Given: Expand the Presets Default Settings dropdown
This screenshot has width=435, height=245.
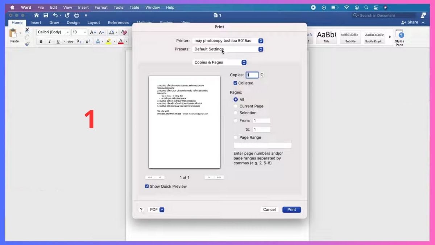Looking at the screenshot, I should click(x=228, y=49).
